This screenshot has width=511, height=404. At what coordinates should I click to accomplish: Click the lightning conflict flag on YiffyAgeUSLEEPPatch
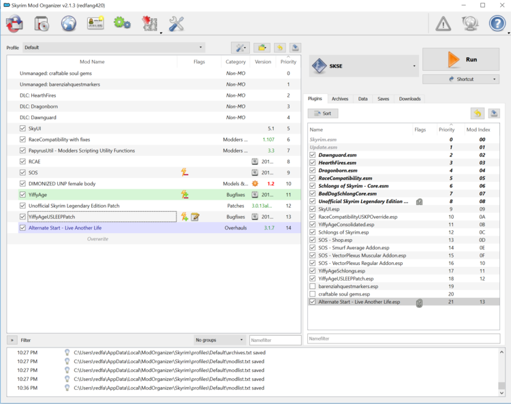(x=185, y=217)
